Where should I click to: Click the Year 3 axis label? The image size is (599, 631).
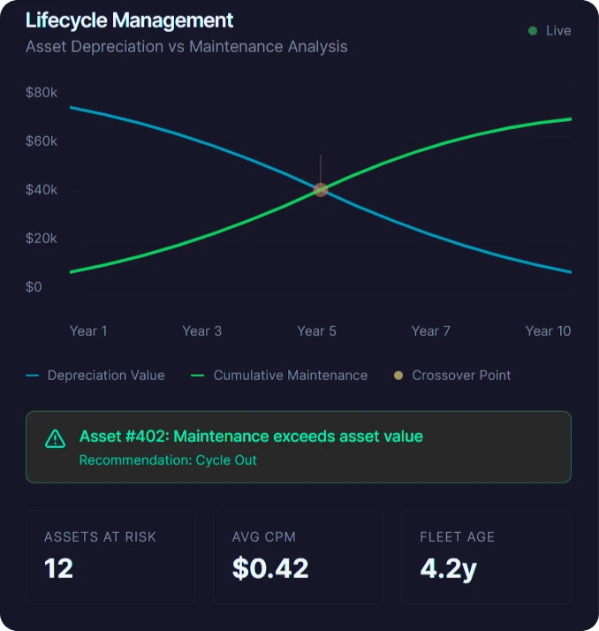(202, 331)
